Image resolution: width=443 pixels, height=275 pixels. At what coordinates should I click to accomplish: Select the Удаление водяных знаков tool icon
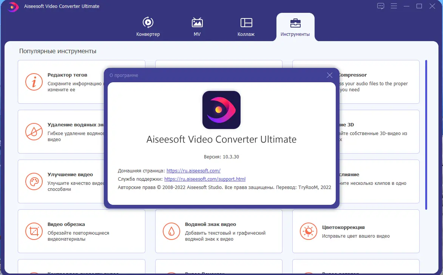(34, 132)
